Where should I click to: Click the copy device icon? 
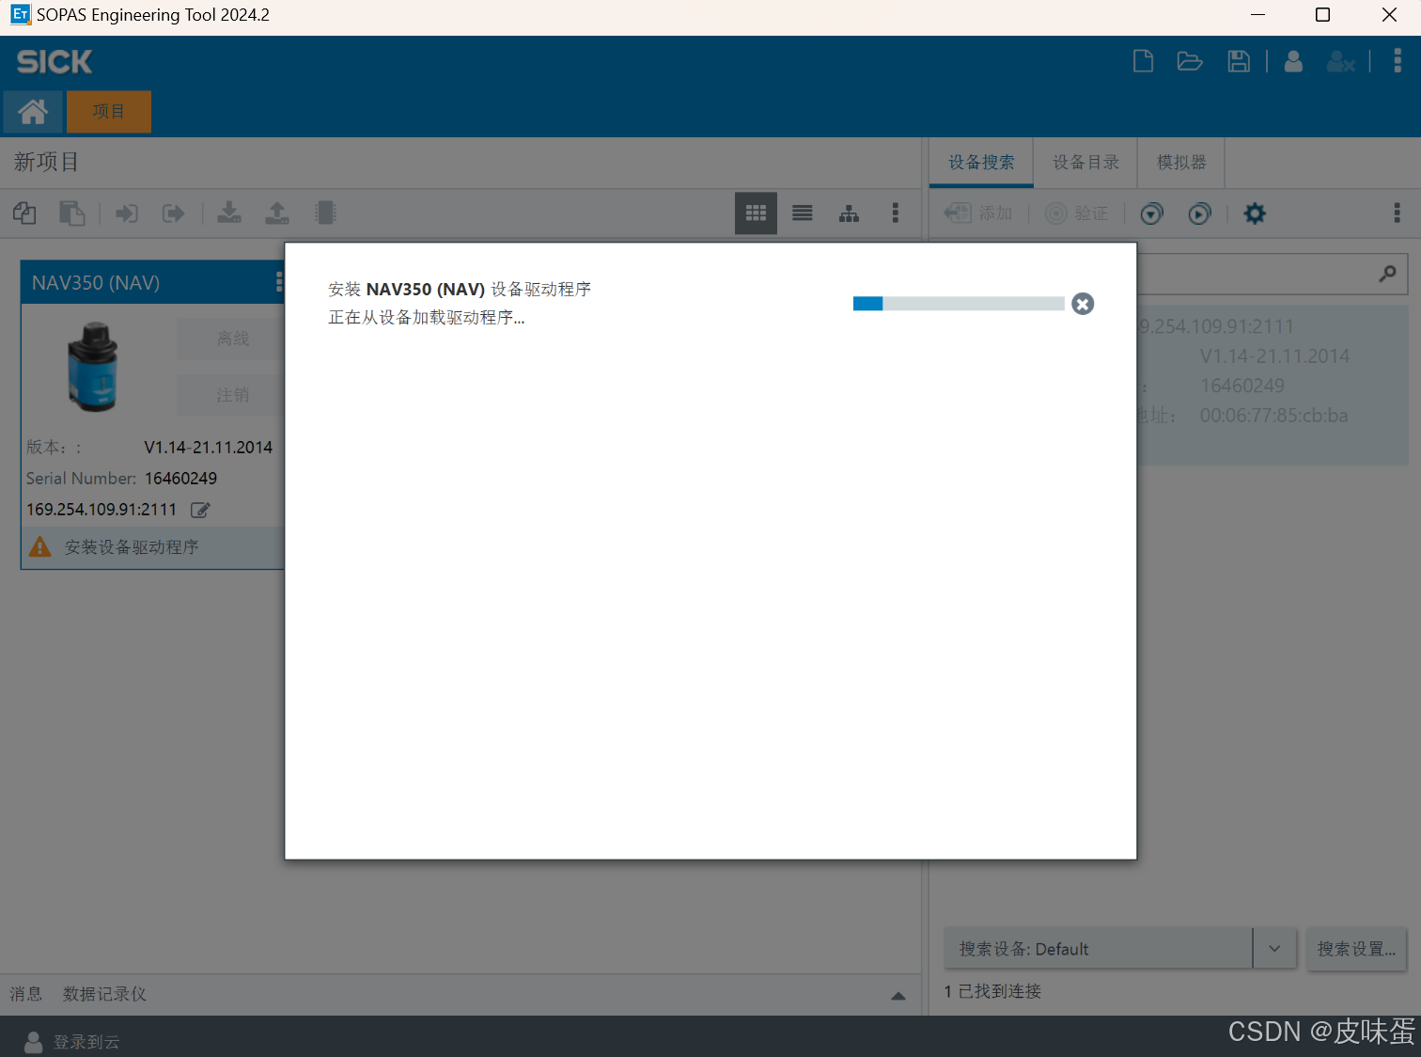point(24,213)
